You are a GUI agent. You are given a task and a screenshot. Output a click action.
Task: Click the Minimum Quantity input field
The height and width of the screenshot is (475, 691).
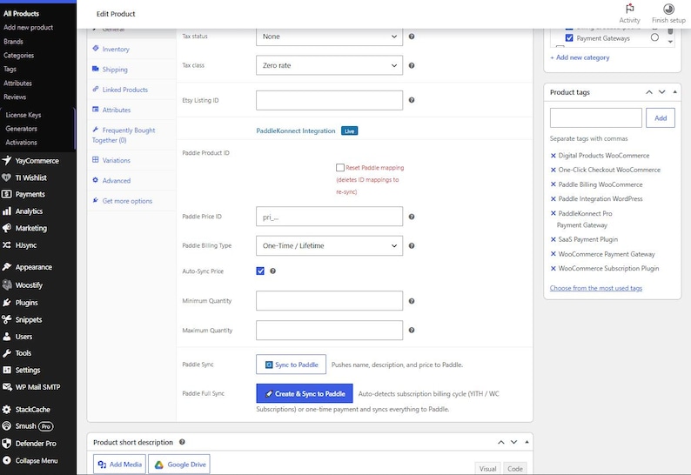(329, 300)
